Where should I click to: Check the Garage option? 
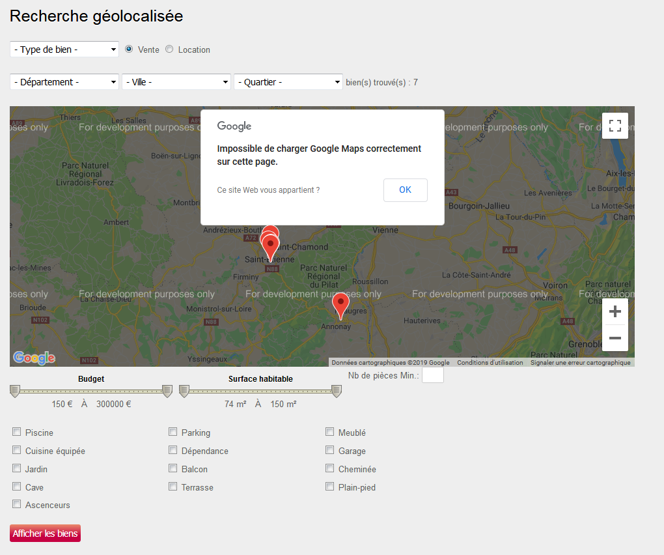pyautogui.click(x=329, y=449)
